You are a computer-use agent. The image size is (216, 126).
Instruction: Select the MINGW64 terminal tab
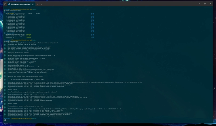21,4
